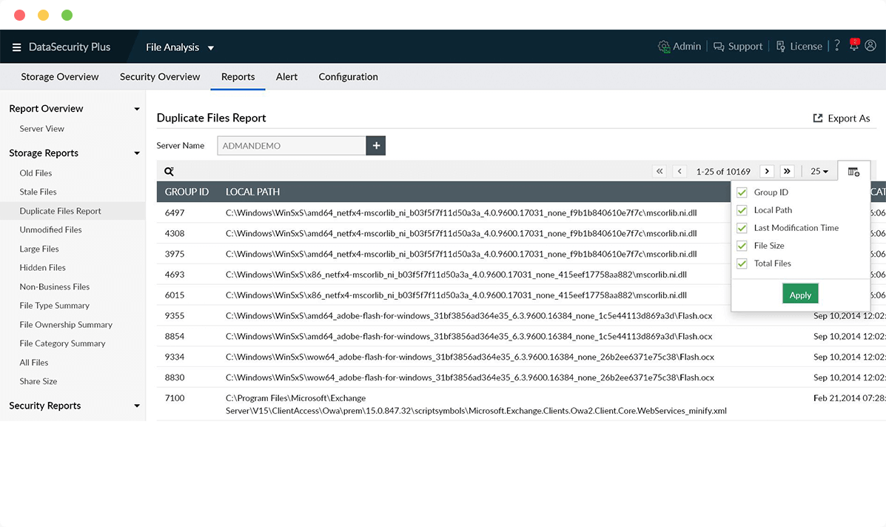Open the Configuration tab
This screenshot has width=886, height=527.
pos(348,77)
